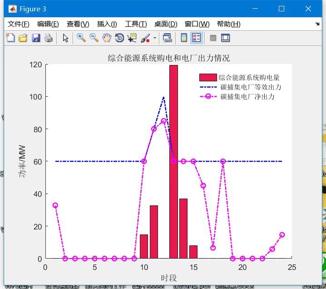Open the 文件(F) menu
The height and width of the screenshot is (289, 326).
pyautogui.click(x=18, y=24)
